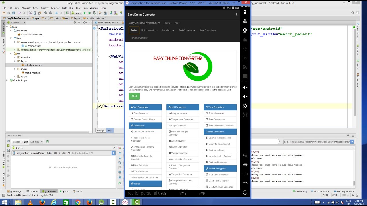Switch to the Design tab
This screenshot has height=206, width=367.
point(101,130)
